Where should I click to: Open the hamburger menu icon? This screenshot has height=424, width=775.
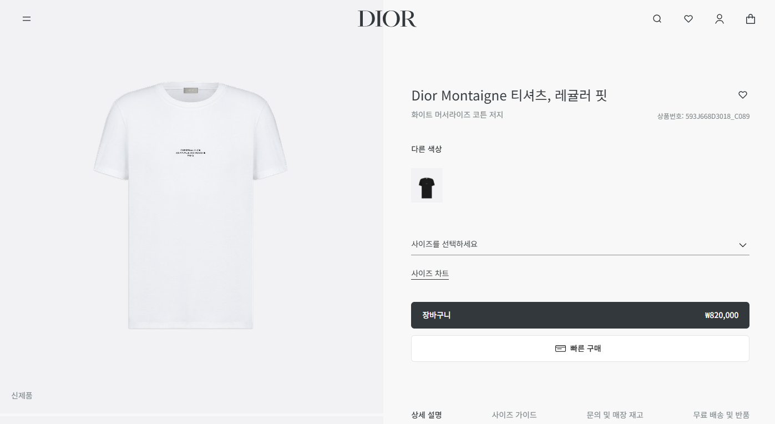point(27,19)
